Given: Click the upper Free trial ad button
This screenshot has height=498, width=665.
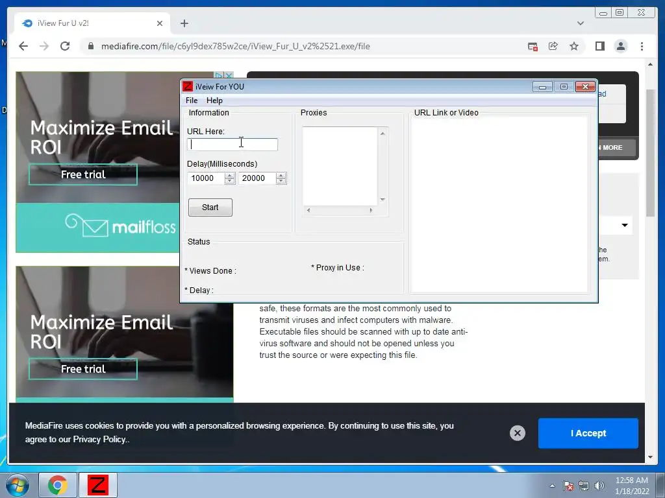Looking at the screenshot, I should coord(83,174).
